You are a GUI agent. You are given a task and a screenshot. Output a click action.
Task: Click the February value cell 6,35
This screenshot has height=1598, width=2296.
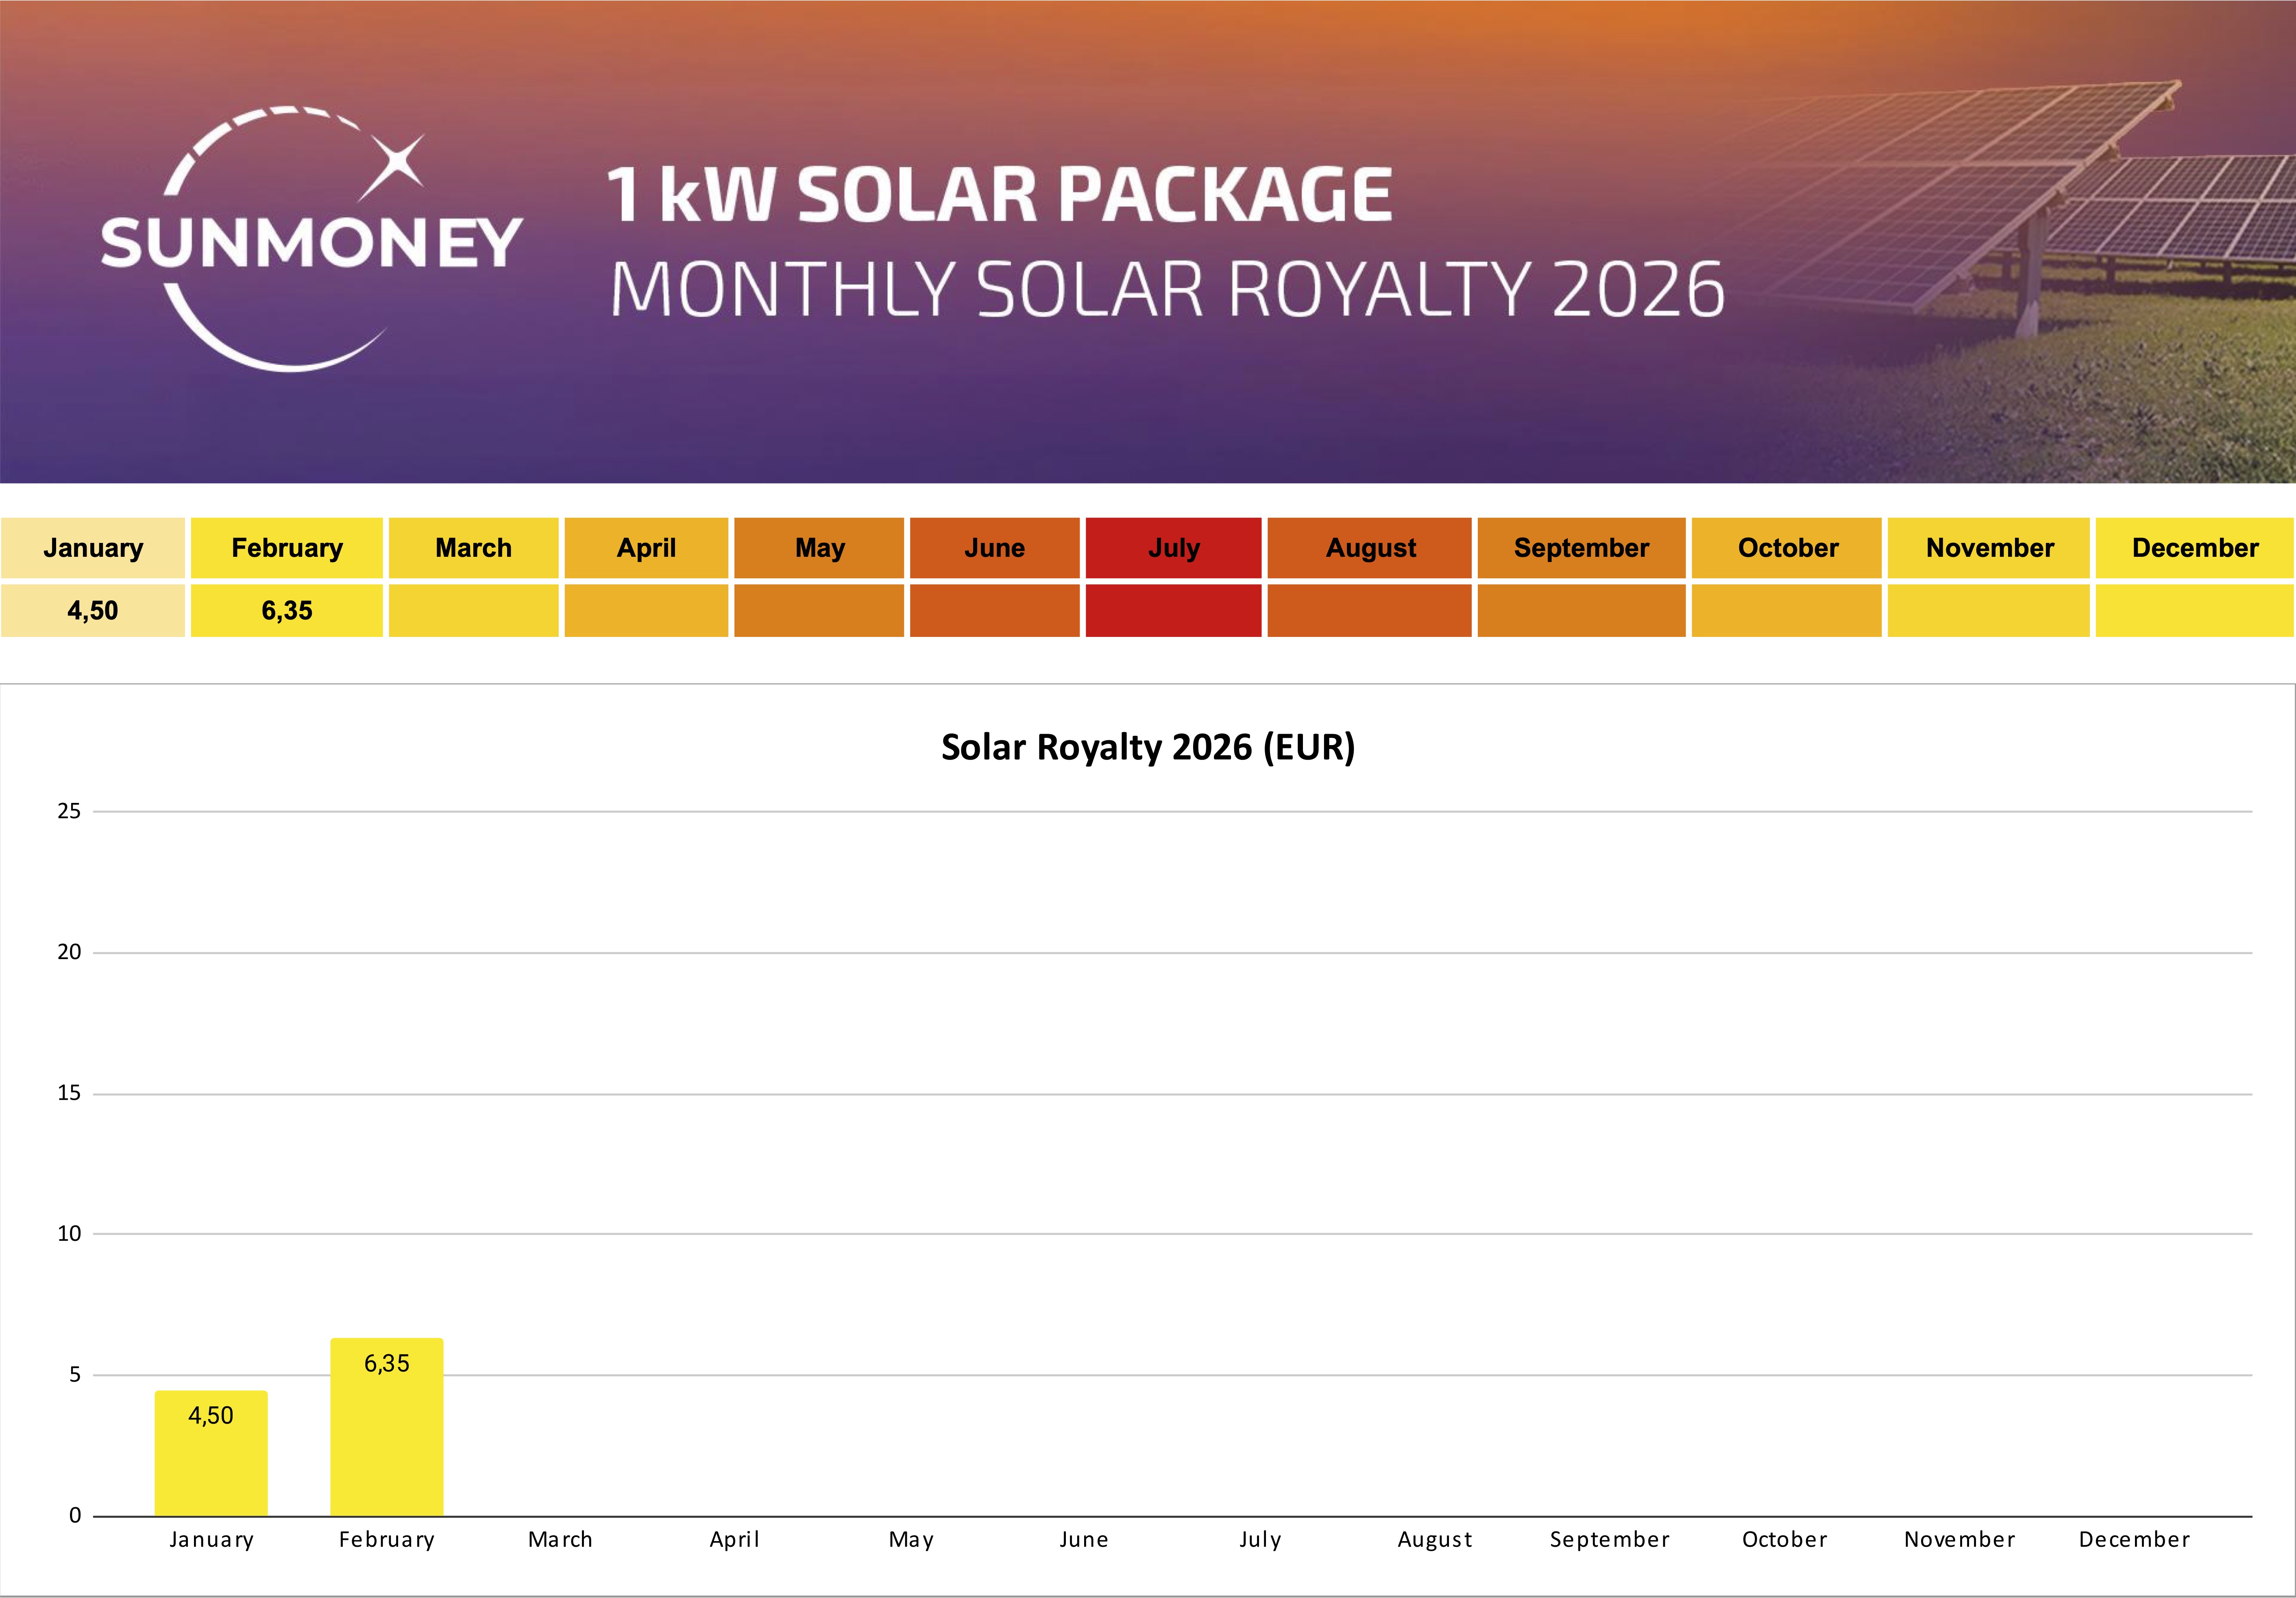(x=287, y=610)
